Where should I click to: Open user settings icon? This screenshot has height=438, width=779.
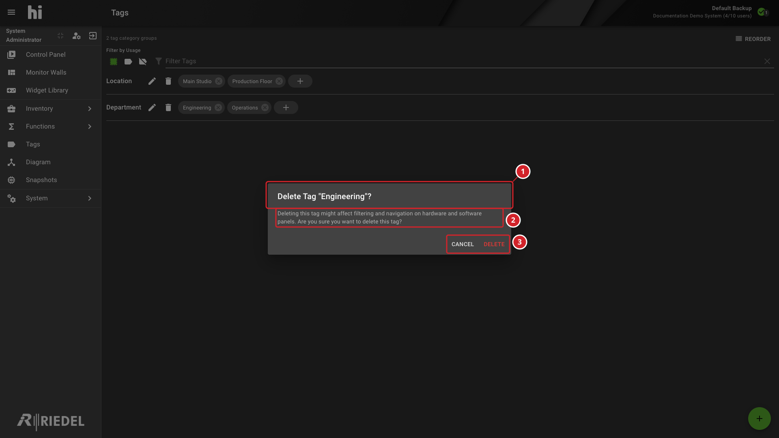[x=76, y=36]
